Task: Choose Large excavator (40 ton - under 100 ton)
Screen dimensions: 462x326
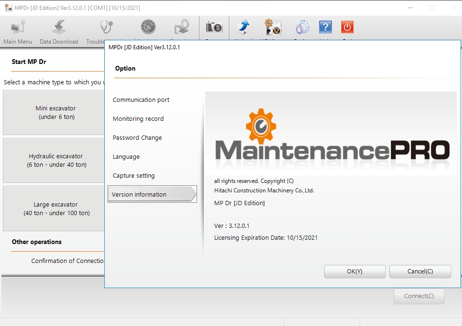Action: [54, 208]
